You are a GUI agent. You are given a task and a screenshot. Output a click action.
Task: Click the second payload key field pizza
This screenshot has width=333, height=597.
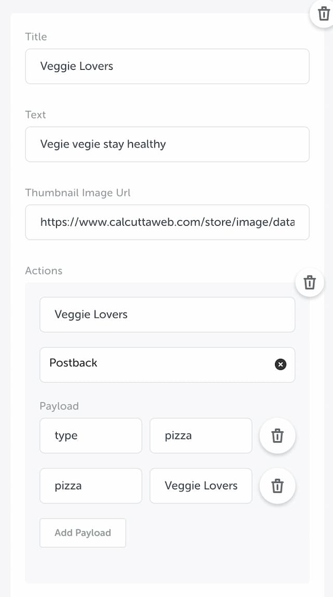pyautogui.click(x=91, y=486)
